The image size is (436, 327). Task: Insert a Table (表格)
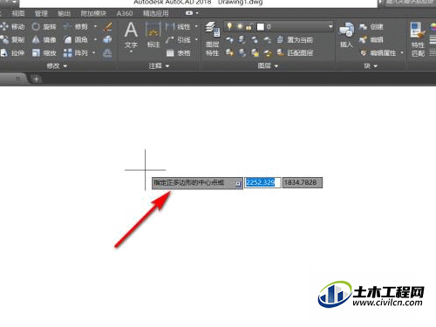pyautogui.click(x=178, y=53)
